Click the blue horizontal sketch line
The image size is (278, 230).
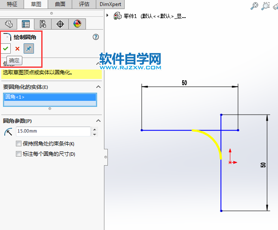[x=166, y=130]
